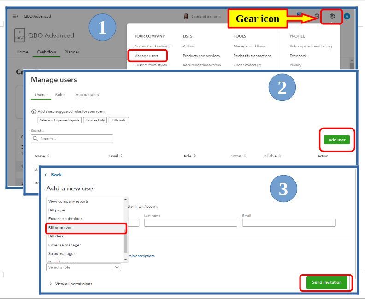The width and height of the screenshot is (365, 299).
Task: Click role list scrollbar up arrow
Action: (x=125, y=199)
